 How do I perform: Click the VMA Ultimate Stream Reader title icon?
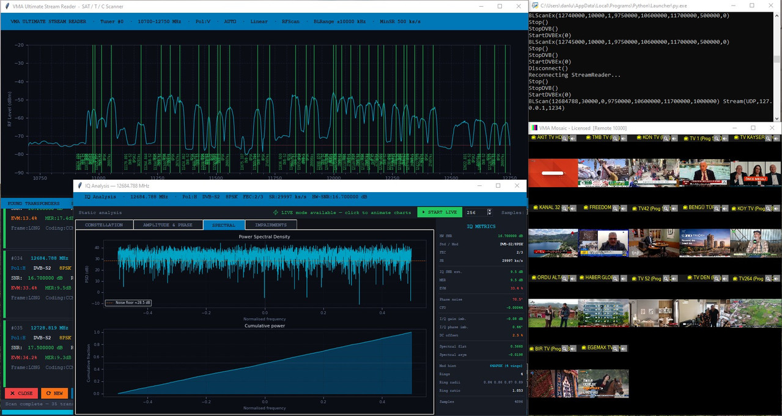coord(6,6)
